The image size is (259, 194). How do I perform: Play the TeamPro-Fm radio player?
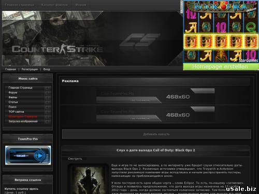(39, 156)
